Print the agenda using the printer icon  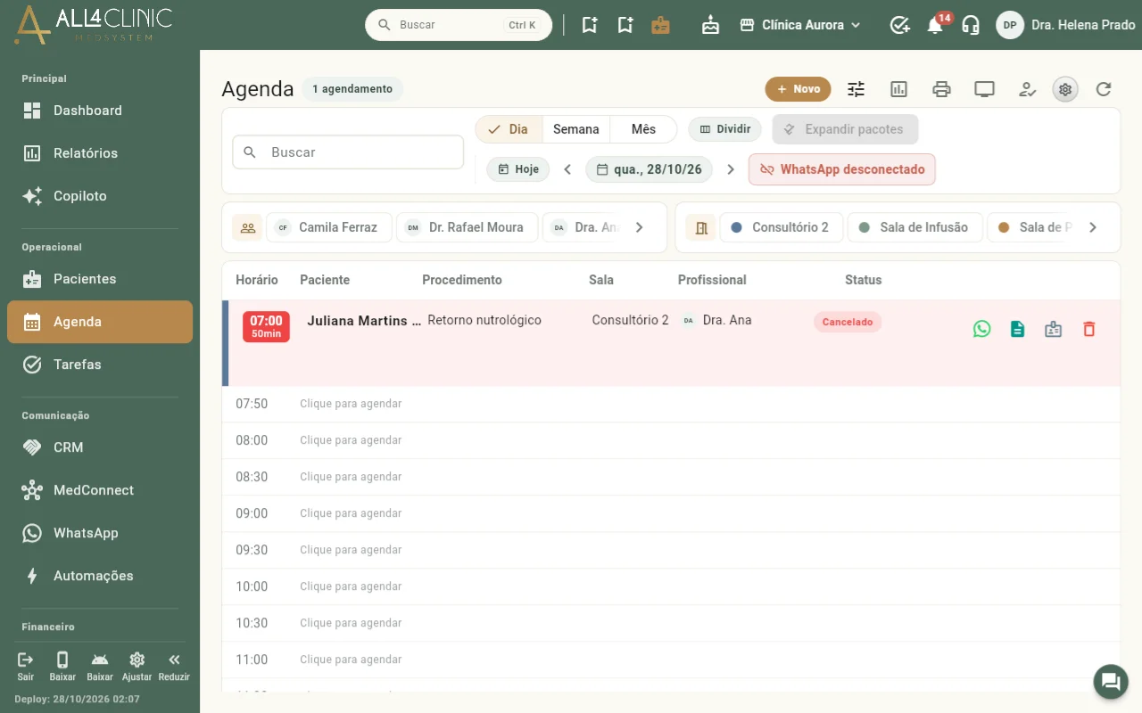tap(941, 89)
